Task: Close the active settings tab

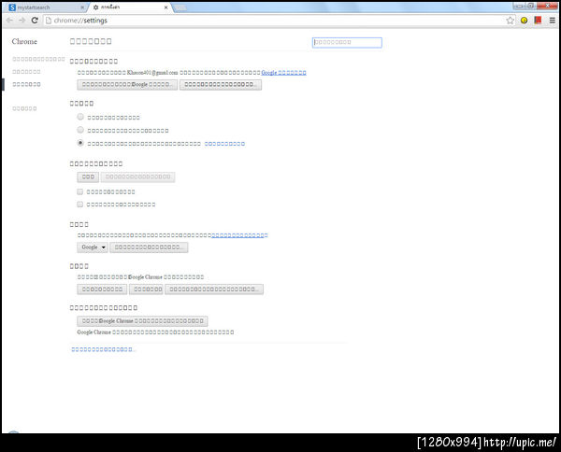Action: [x=166, y=7]
